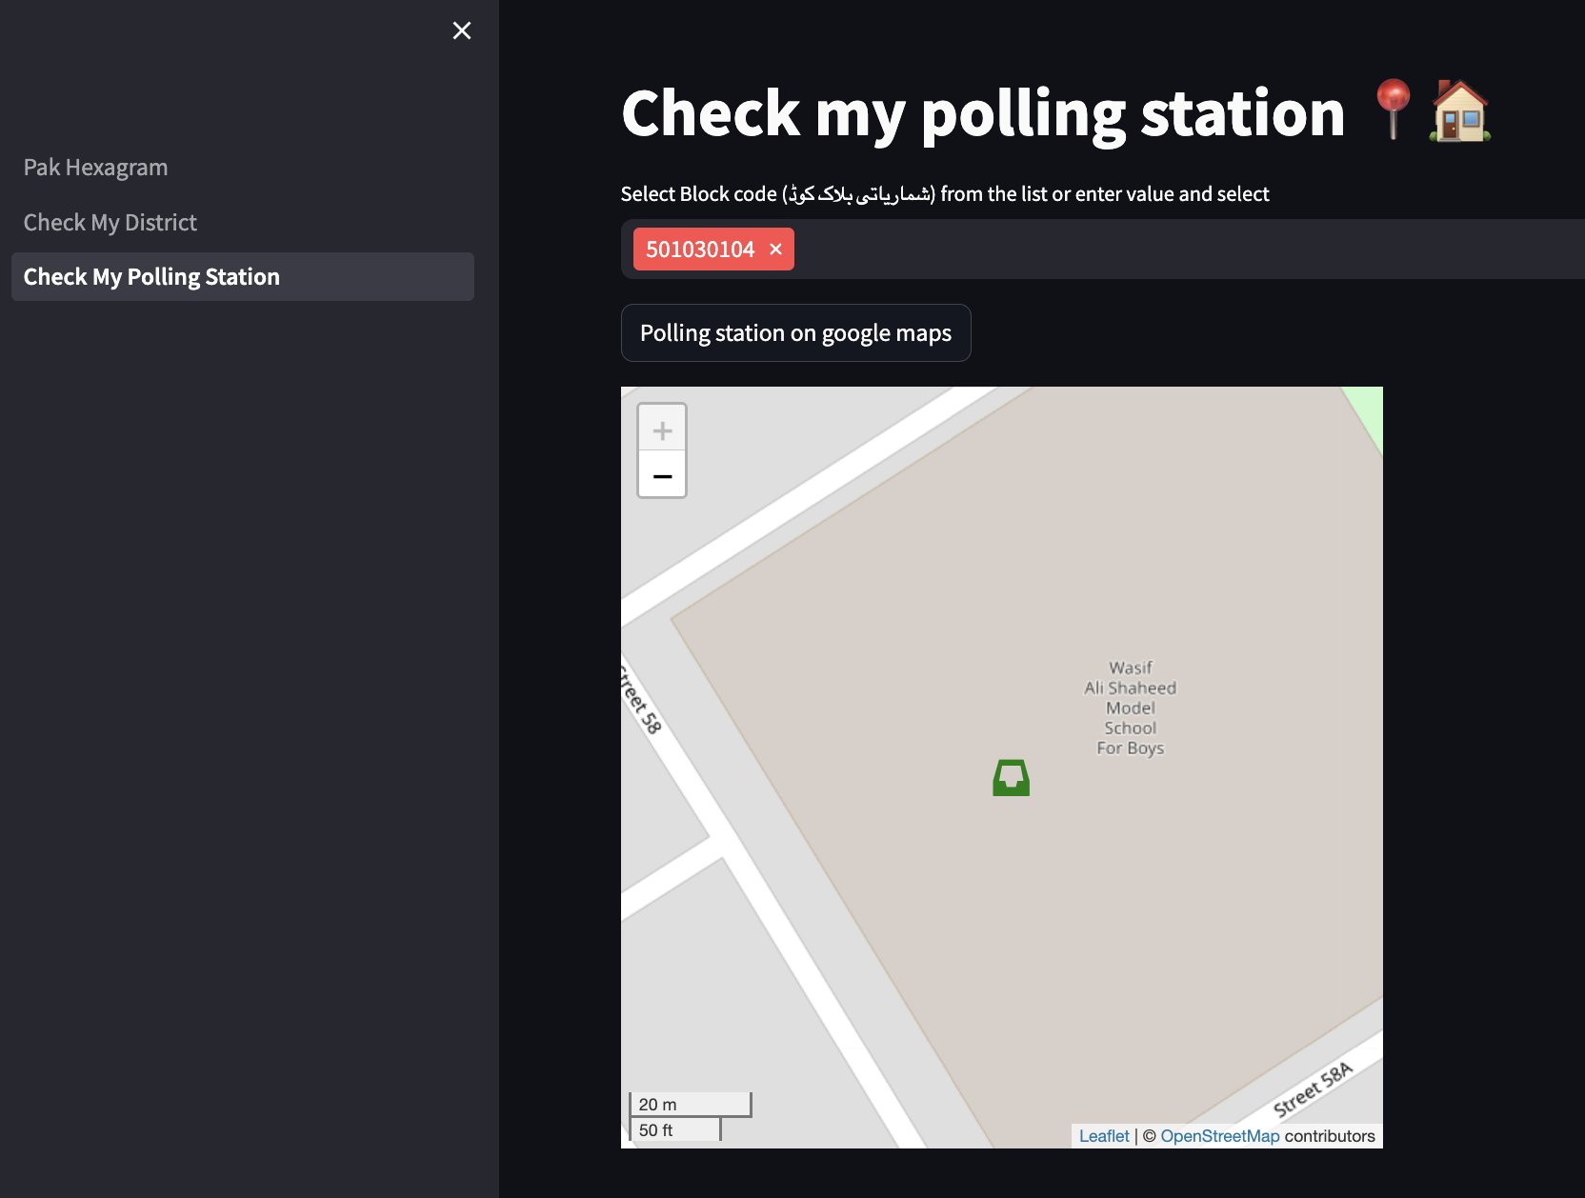Click the 50 ft scale bar
Screen dimensions: 1585x1198
click(x=675, y=1129)
